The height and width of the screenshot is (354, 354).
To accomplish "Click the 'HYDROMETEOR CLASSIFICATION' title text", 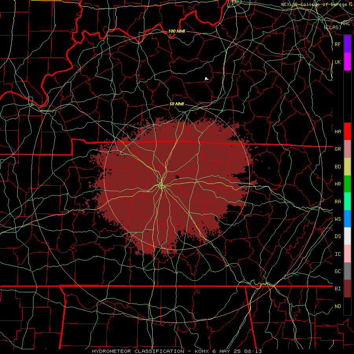I will pyautogui.click(x=138, y=351).
